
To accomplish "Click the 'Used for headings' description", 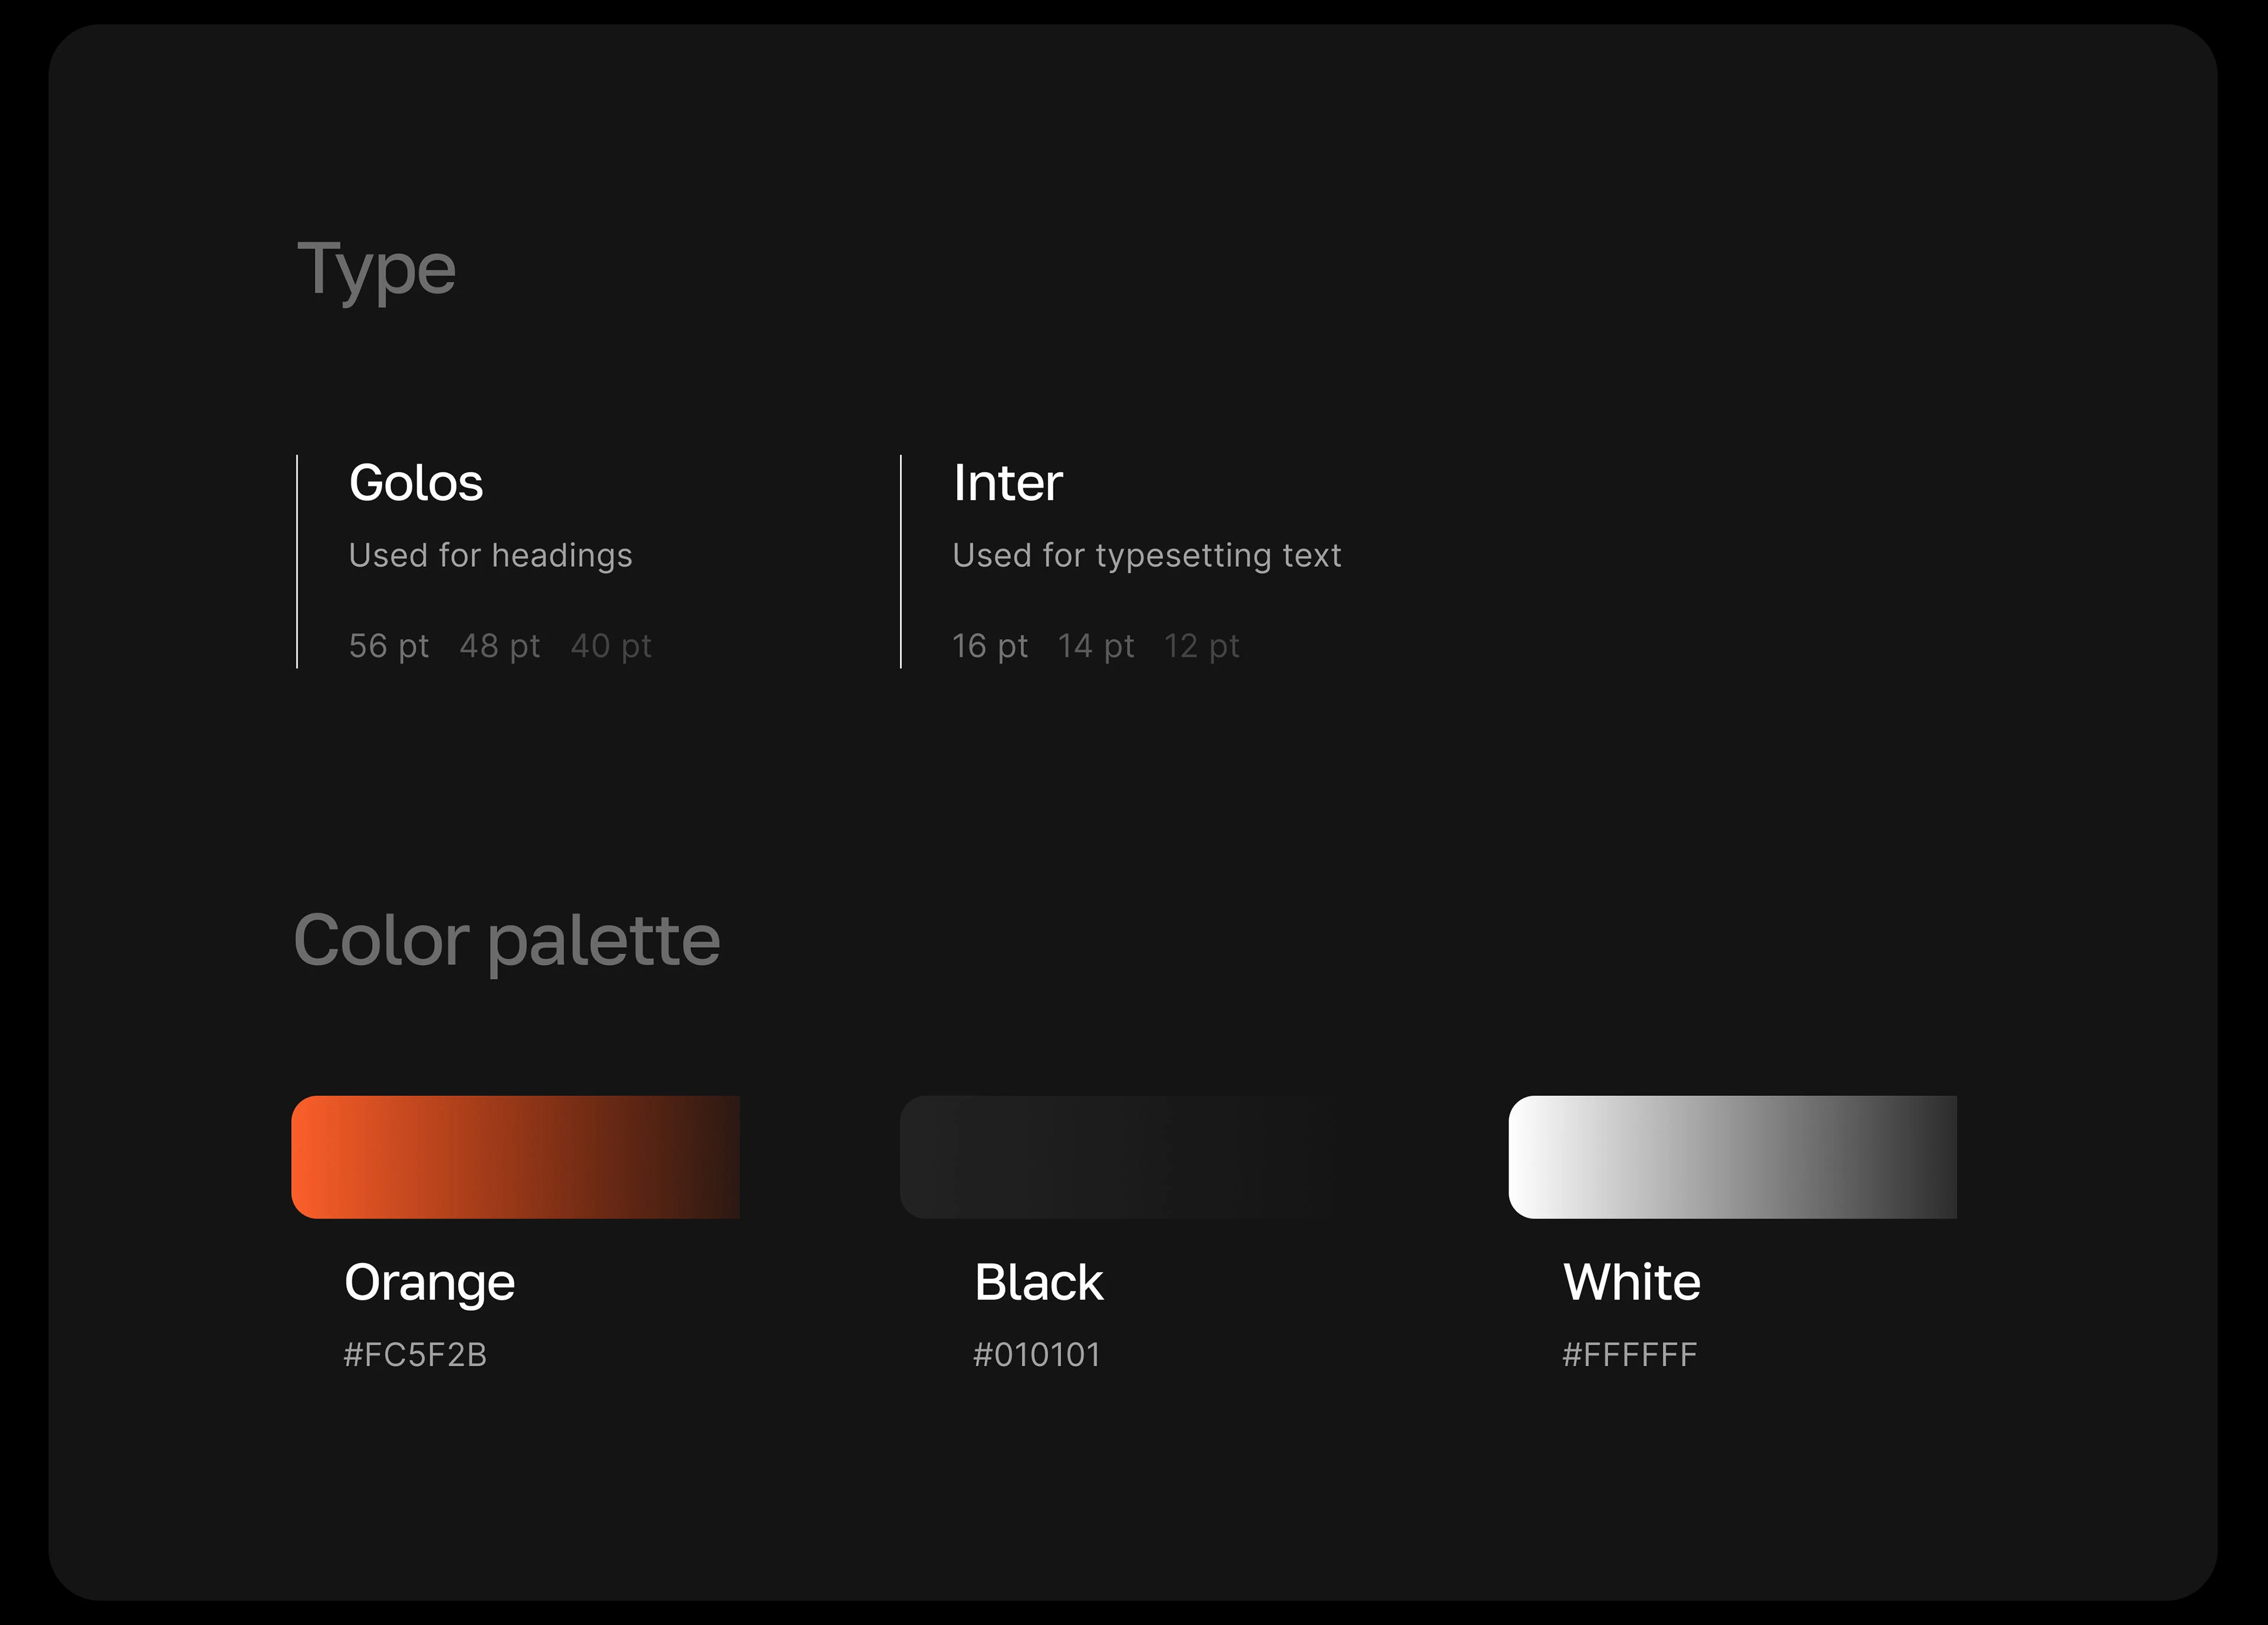I will [x=490, y=555].
